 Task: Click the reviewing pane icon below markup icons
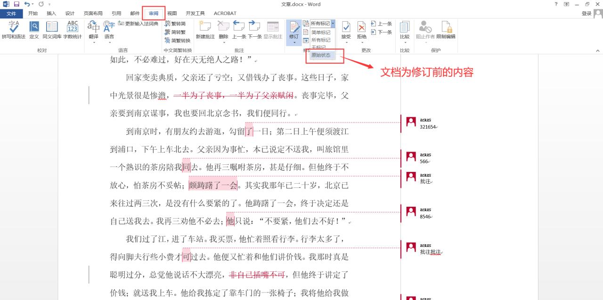(306, 41)
